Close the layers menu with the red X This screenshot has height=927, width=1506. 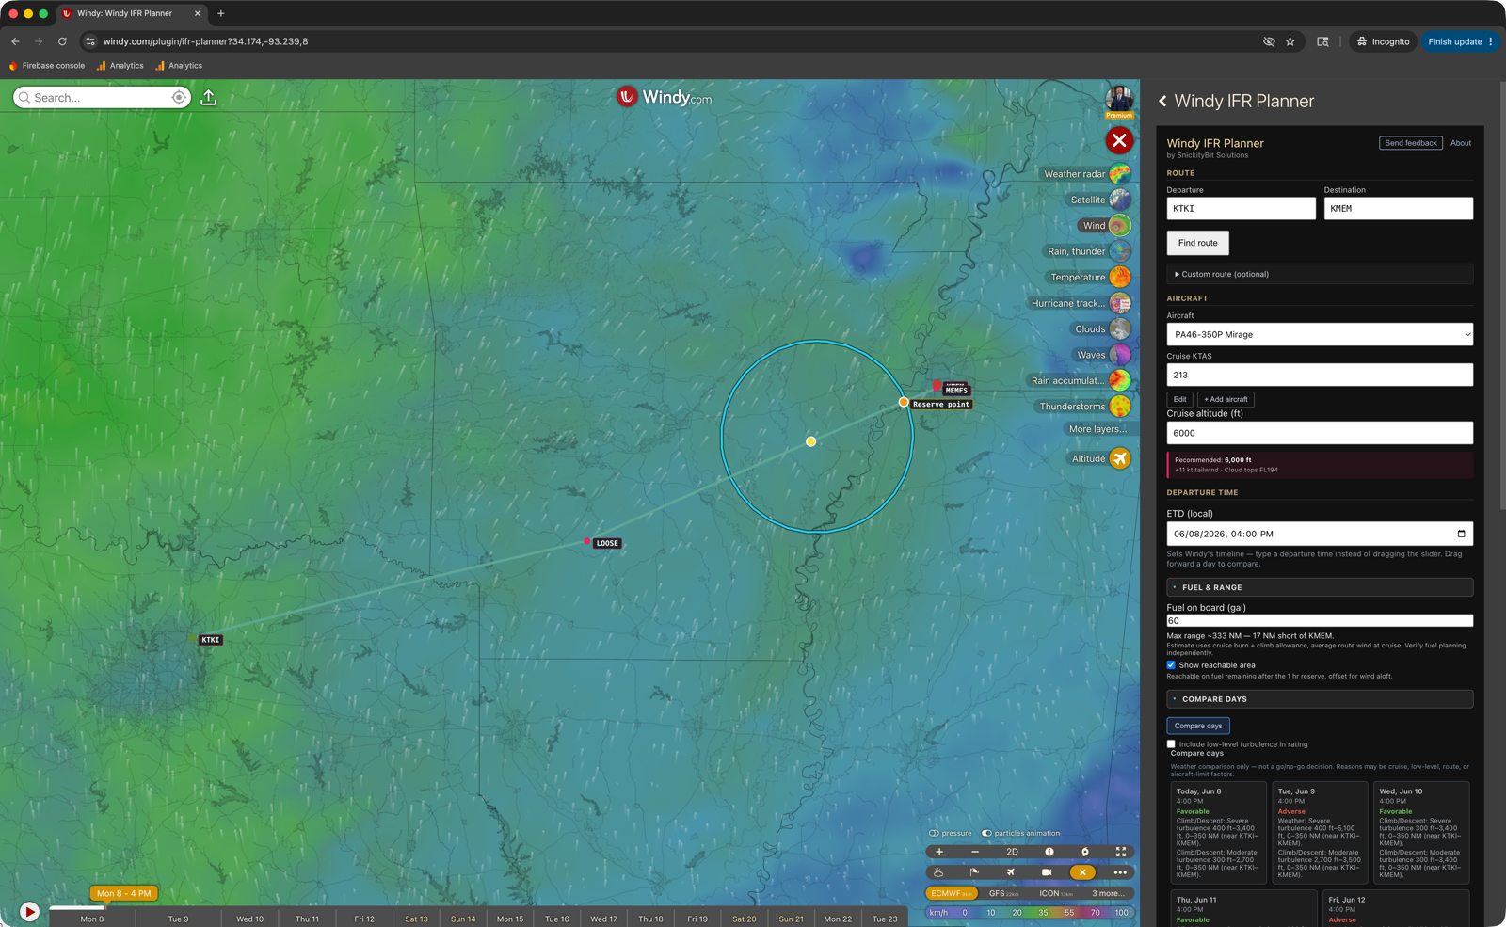(x=1119, y=140)
